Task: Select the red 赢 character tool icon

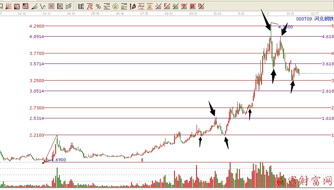Action: tap(192, 6)
